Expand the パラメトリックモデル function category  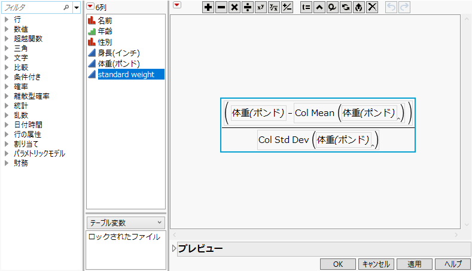[x=7, y=154]
